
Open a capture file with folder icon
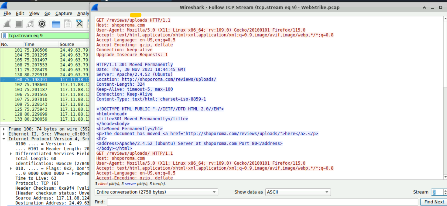[x=56, y=24]
